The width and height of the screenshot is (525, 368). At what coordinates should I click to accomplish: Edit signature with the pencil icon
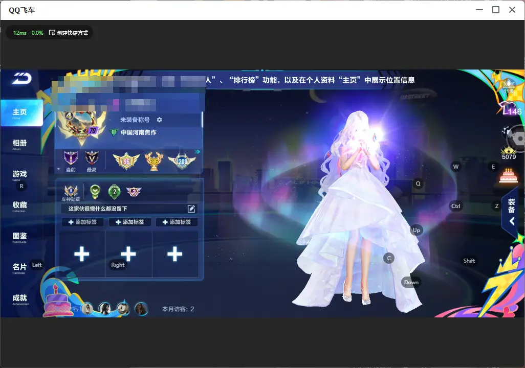[x=191, y=209]
